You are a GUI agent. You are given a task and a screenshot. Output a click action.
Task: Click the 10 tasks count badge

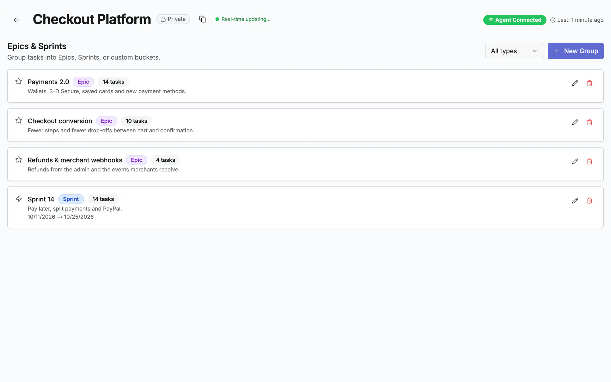coord(137,121)
